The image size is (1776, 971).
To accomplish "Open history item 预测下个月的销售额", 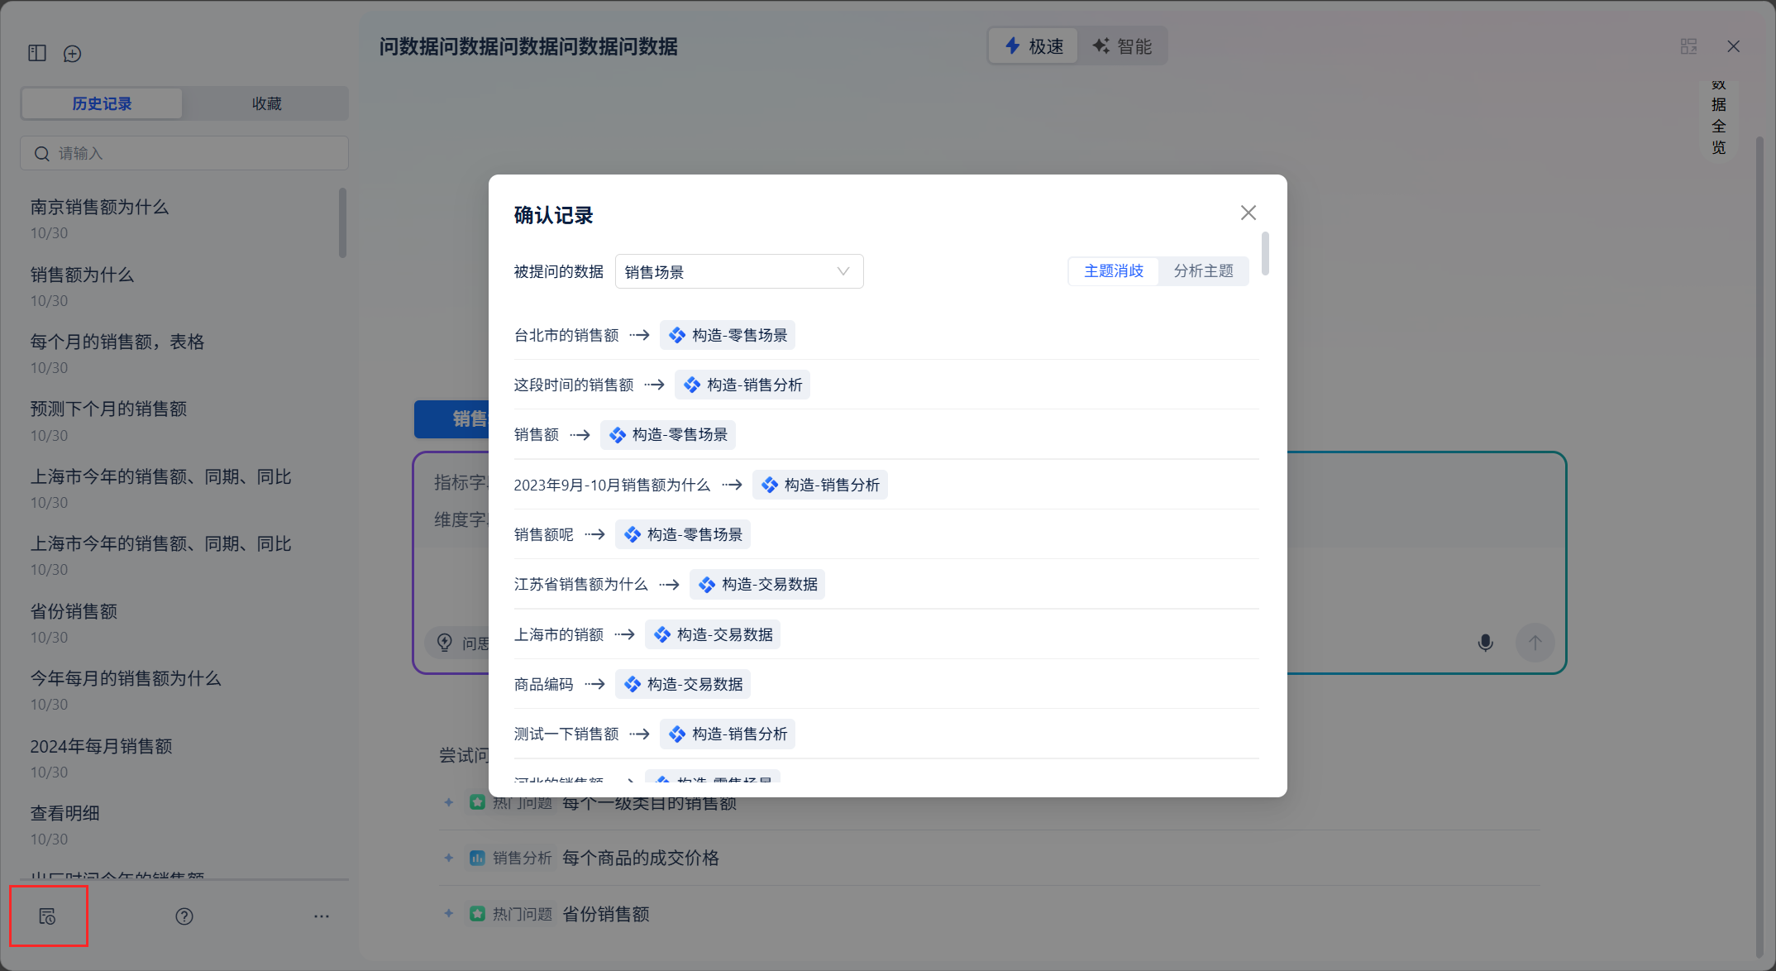I will pos(108,409).
